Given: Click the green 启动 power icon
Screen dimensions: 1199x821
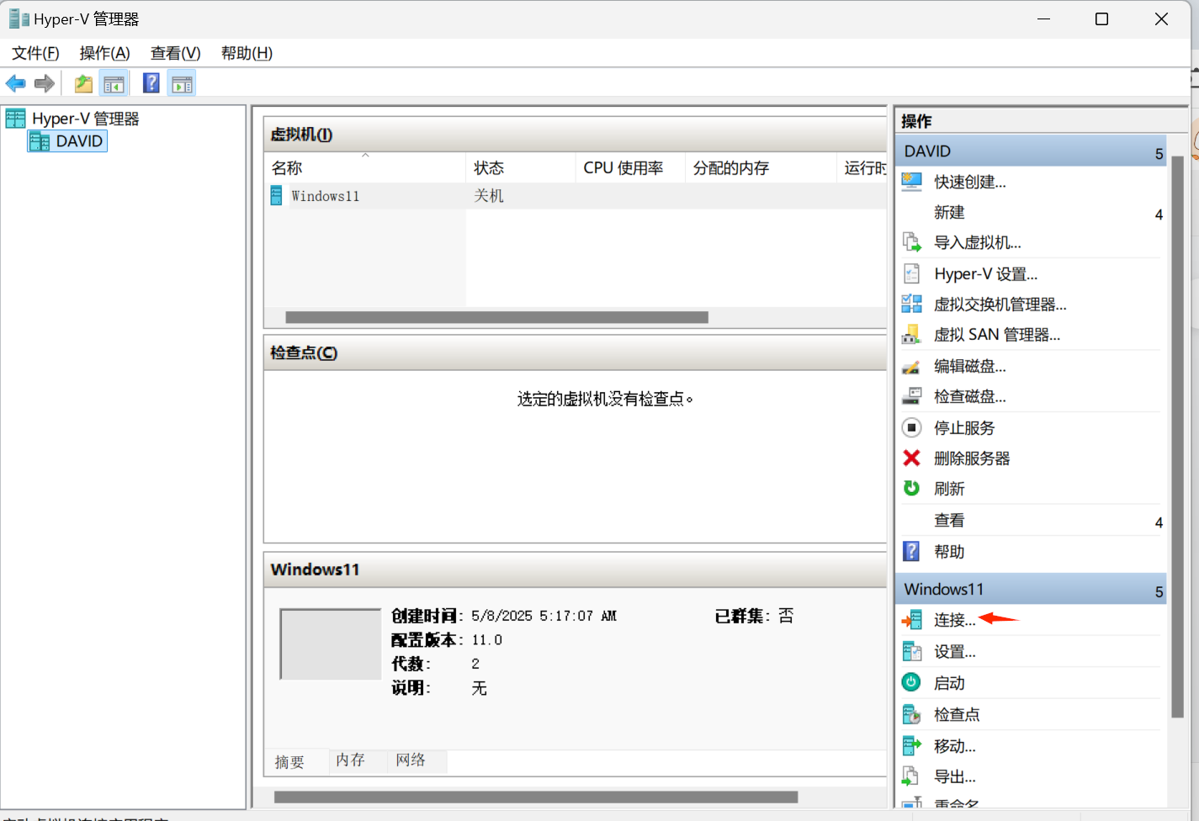Looking at the screenshot, I should [x=911, y=682].
